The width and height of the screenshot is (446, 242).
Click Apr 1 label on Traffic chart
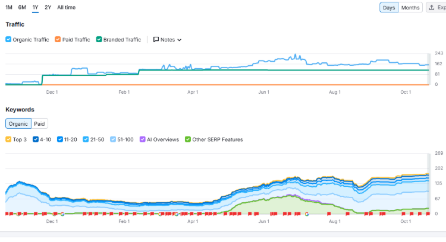[x=193, y=92]
